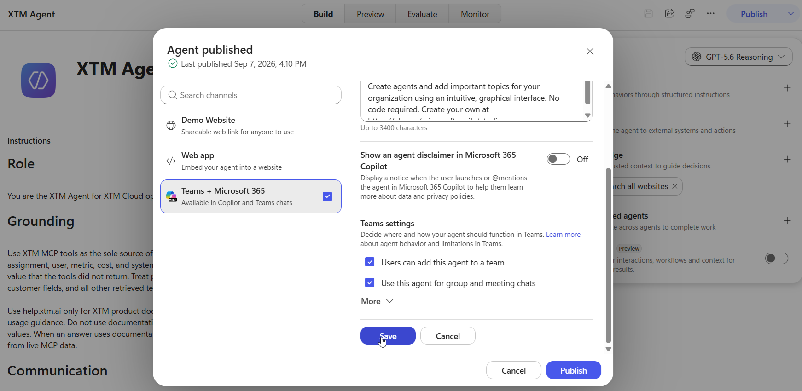Open the three-dots more options menu
Image resolution: width=802 pixels, height=391 pixels.
[710, 14]
